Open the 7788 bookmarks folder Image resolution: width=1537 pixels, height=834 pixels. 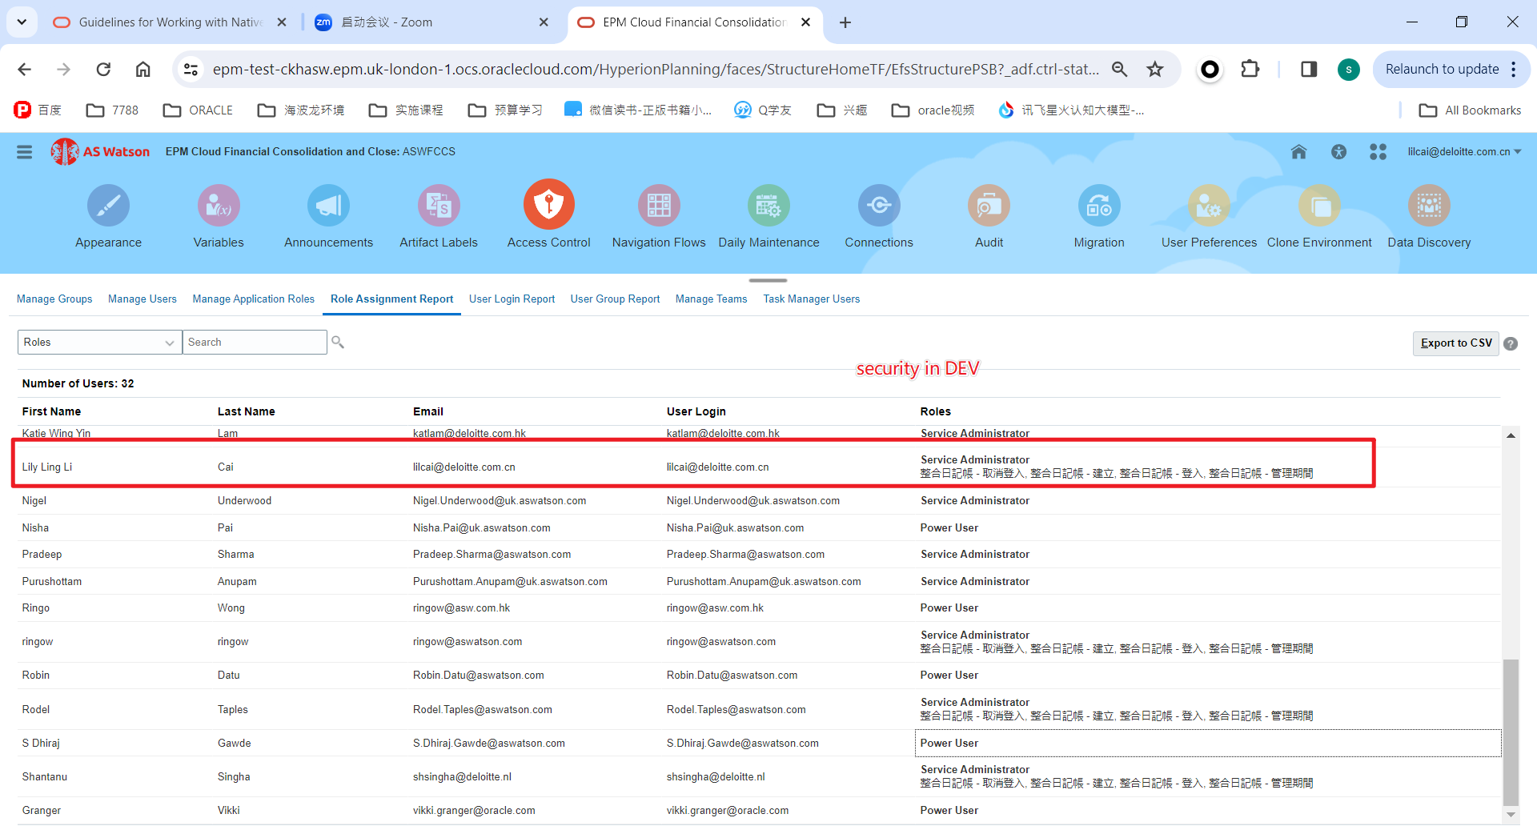(x=112, y=110)
